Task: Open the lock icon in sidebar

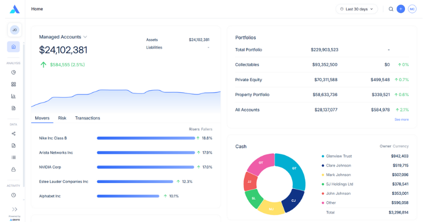Action: click(x=13, y=169)
